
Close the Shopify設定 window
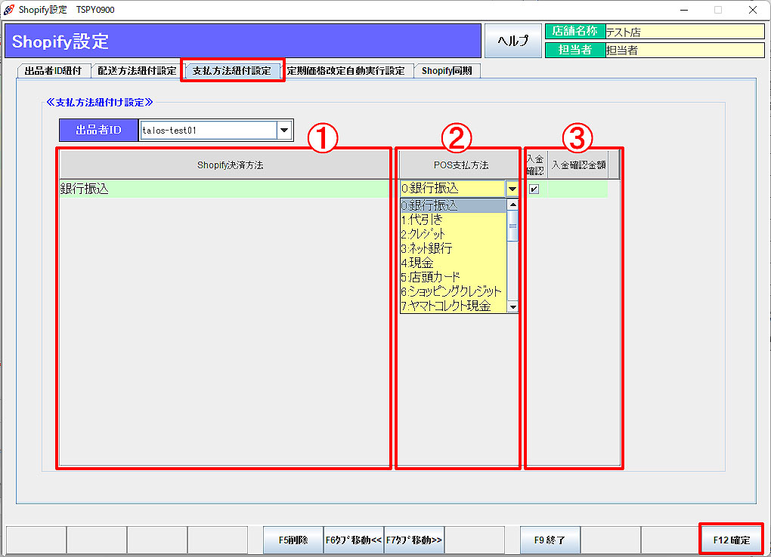[752, 10]
